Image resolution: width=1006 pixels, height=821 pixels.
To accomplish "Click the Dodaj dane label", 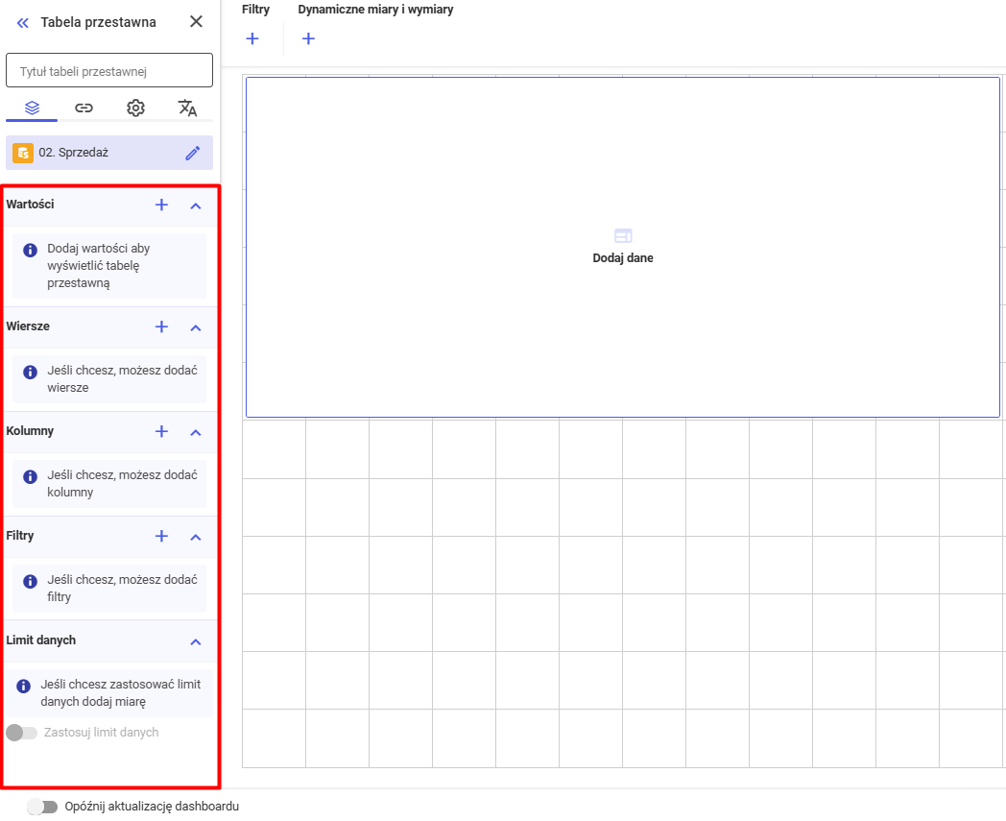I will [623, 258].
